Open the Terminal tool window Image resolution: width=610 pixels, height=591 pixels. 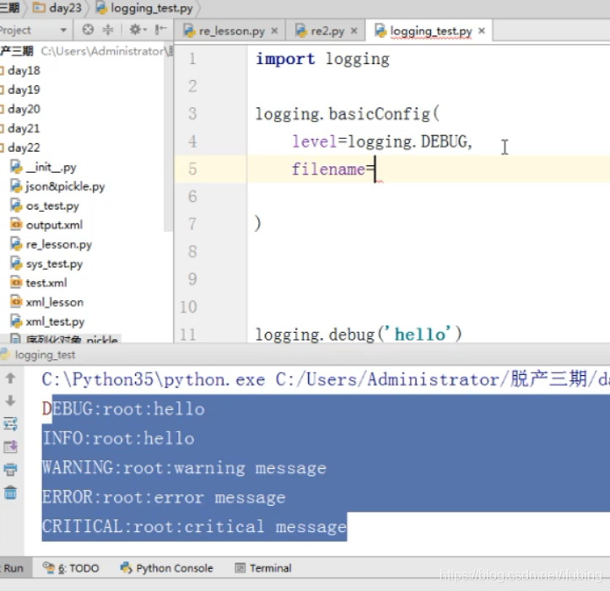(263, 568)
